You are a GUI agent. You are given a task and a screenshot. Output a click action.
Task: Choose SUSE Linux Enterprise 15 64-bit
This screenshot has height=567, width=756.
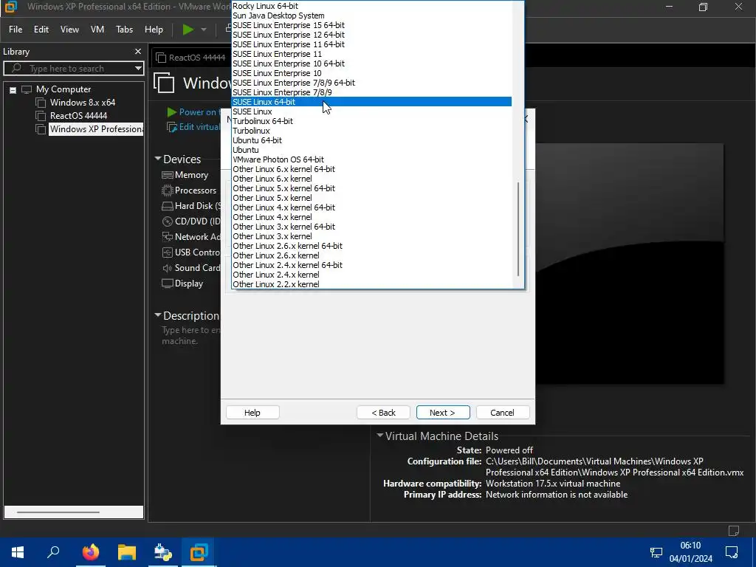pyautogui.click(x=372, y=25)
